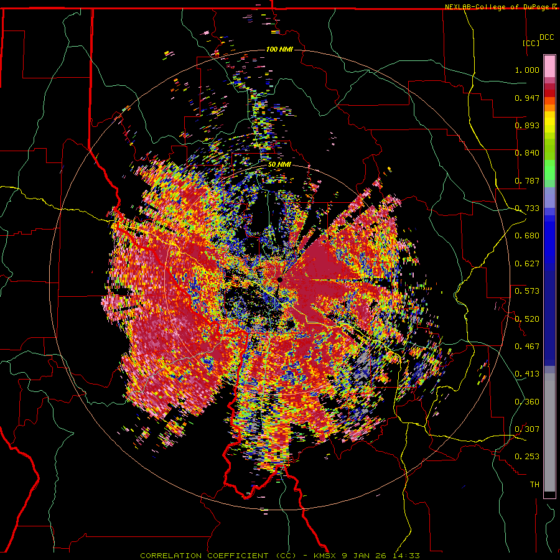Select the 0.307 legend value
This screenshot has height=560, width=560.
pos(527,429)
